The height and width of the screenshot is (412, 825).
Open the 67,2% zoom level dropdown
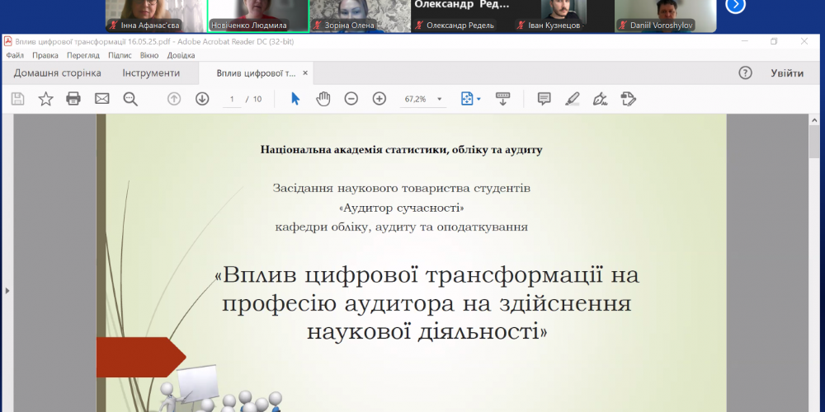point(440,99)
